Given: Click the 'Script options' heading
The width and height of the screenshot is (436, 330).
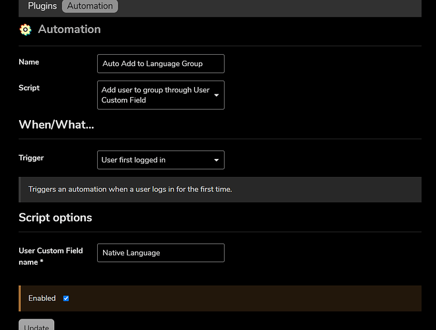Looking at the screenshot, I should tap(55, 218).
